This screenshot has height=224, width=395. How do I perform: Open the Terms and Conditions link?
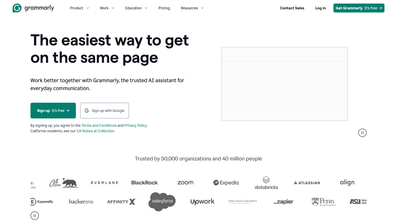[99, 125]
